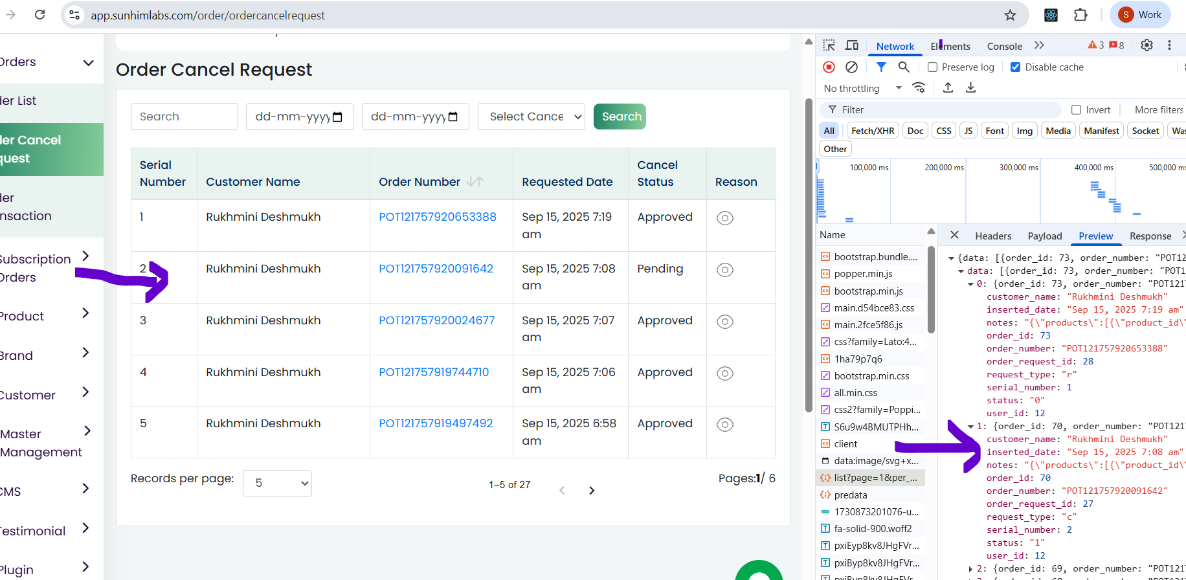Open network search with the magnifier icon
The image size is (1186, 580).
coord(904,67)
